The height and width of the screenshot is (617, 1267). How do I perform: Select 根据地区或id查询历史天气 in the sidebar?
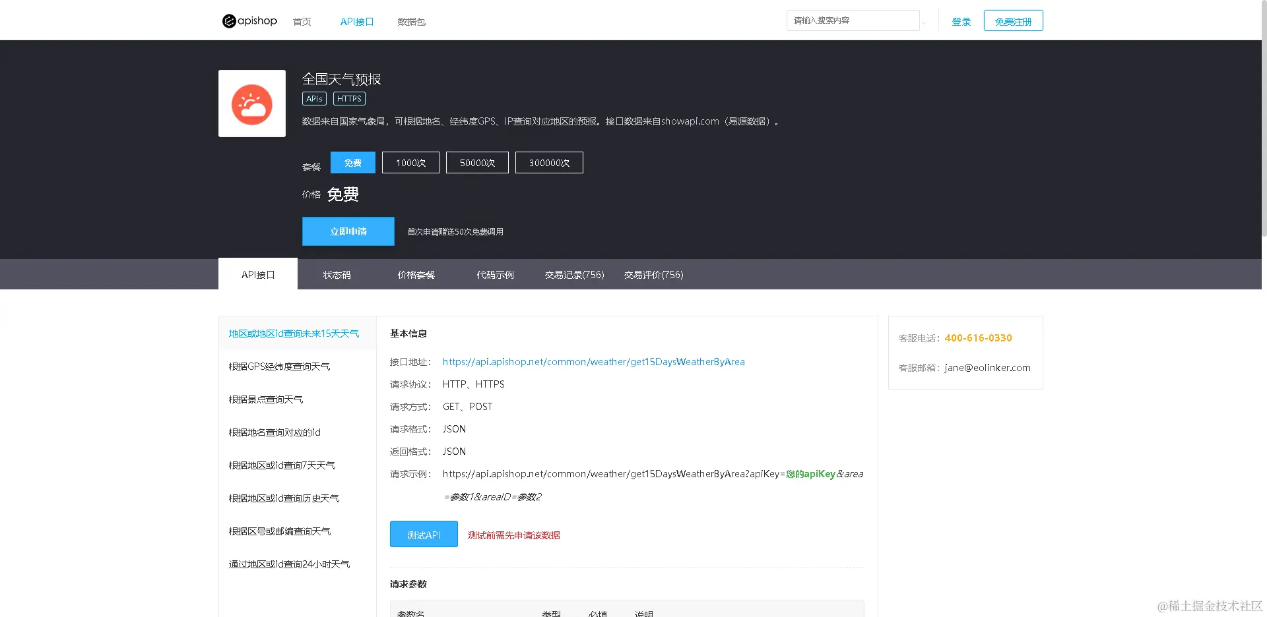[298, 498]
